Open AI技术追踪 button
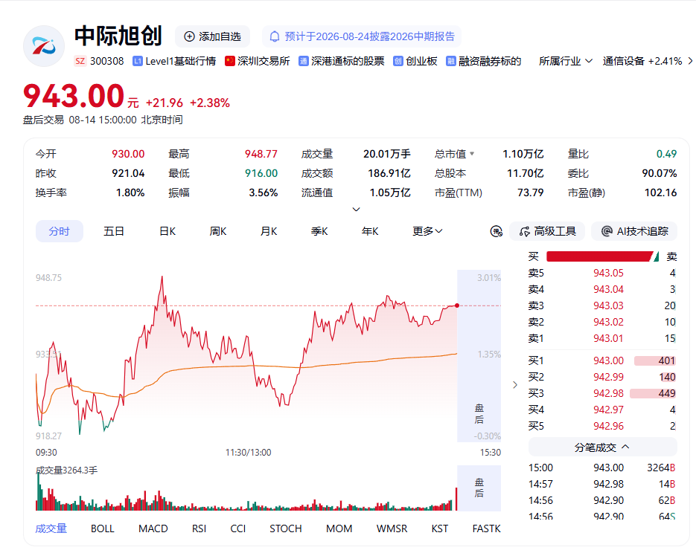The width and height of the screenshot is (696, 553). click(634, 231)
